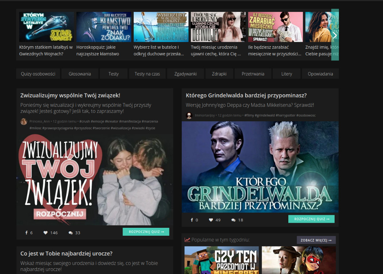Image resolution: width=383 pixels, height=274 pixels.
Task: Open ImmortanJoy author avatar
Action: click(x=189, y=116)
